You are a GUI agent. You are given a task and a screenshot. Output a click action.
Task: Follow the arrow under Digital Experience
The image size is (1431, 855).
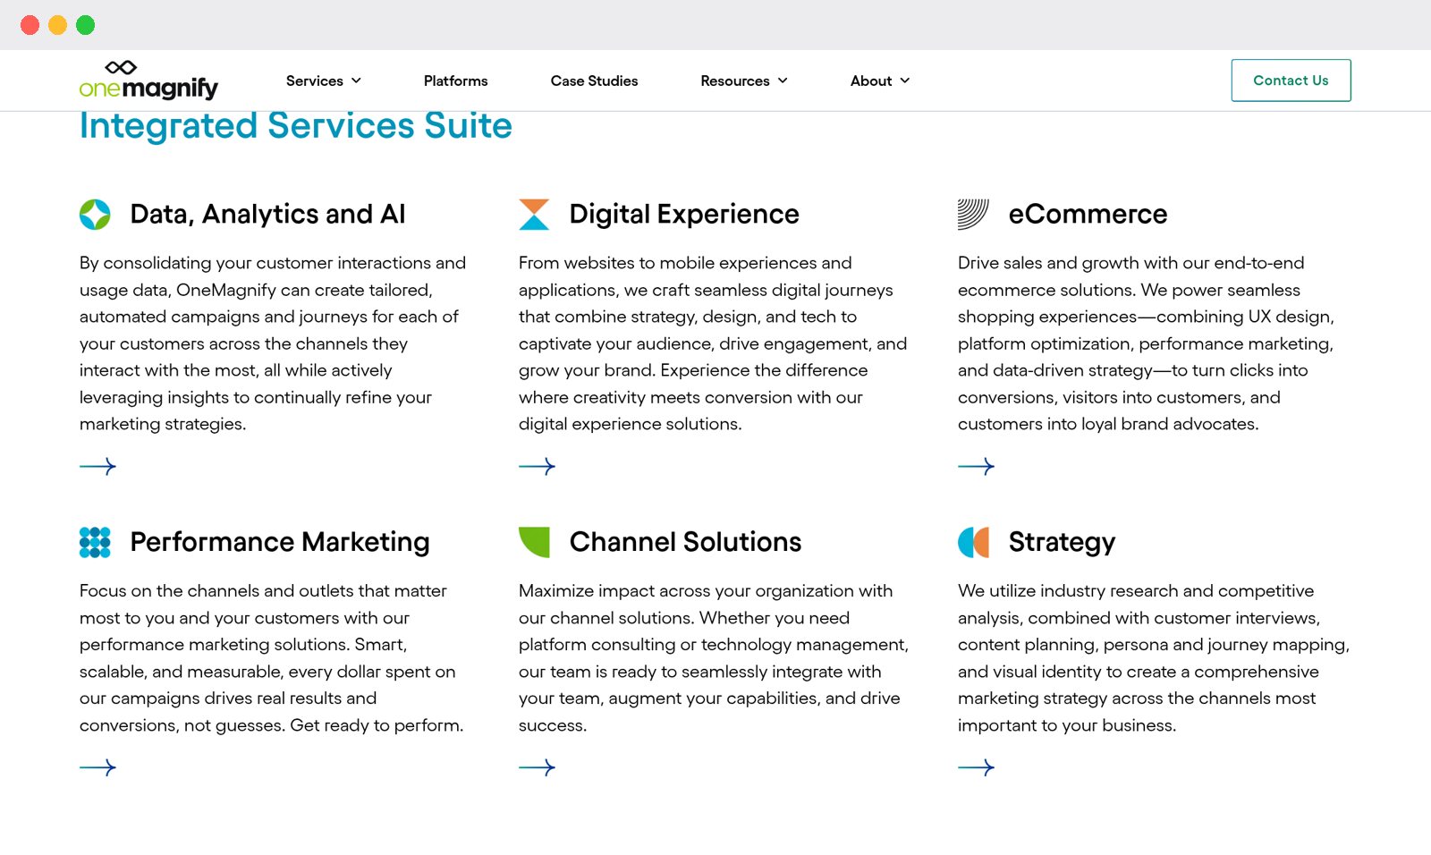(x=537, y=466)
